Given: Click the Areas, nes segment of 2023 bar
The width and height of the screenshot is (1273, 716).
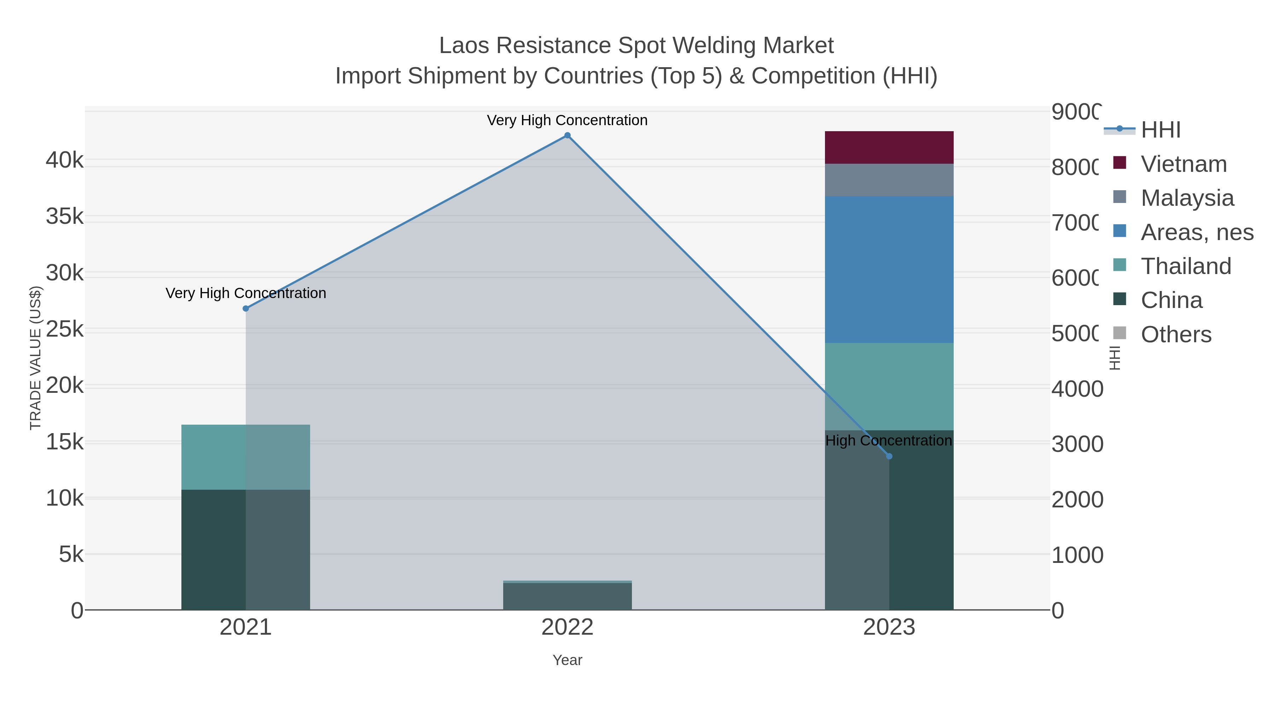Looking at the screenshot, I should tap(889, 269).
